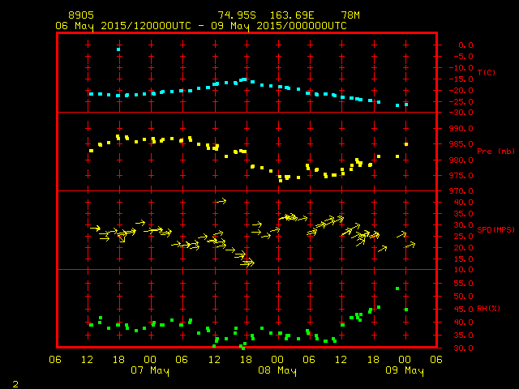Click the isolated green humidity point above 50.0
This screenshot has height=389, width=519.
(397, 289)
